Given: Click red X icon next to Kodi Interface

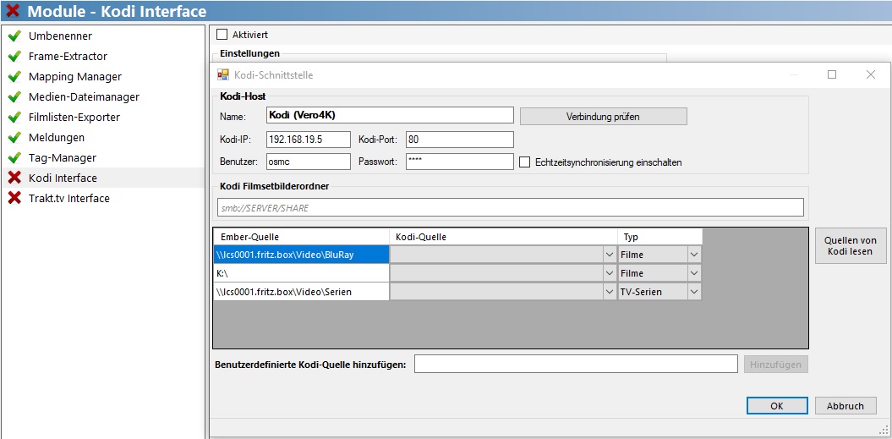Looking at the screenshot, I should [x=14, y=178].
